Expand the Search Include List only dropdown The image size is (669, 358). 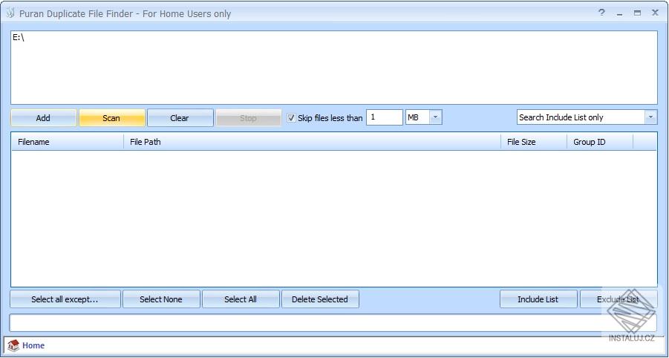(650, 117)
